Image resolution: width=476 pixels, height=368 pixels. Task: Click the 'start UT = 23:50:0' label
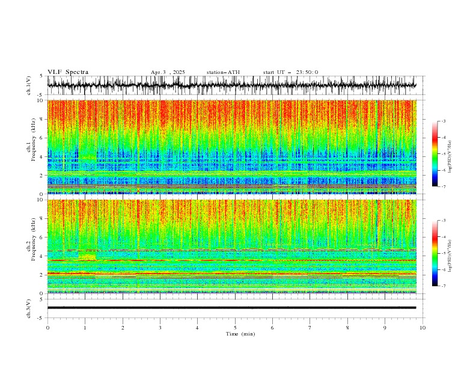click(291, 72)
